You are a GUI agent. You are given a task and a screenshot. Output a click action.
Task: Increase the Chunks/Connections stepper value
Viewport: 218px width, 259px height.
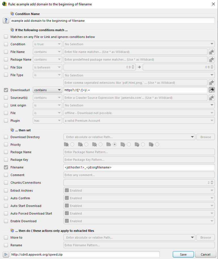(212, 181)
